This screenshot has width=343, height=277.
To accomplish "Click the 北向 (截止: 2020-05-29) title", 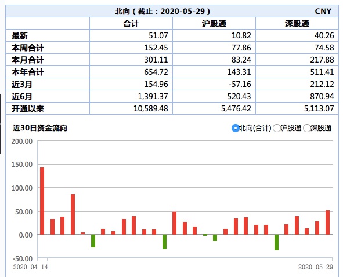I will (x=163, y=11).
